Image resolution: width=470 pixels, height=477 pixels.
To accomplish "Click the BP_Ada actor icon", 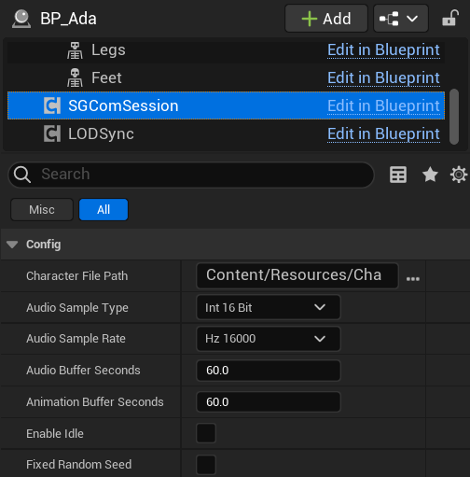I will (21, 19).
